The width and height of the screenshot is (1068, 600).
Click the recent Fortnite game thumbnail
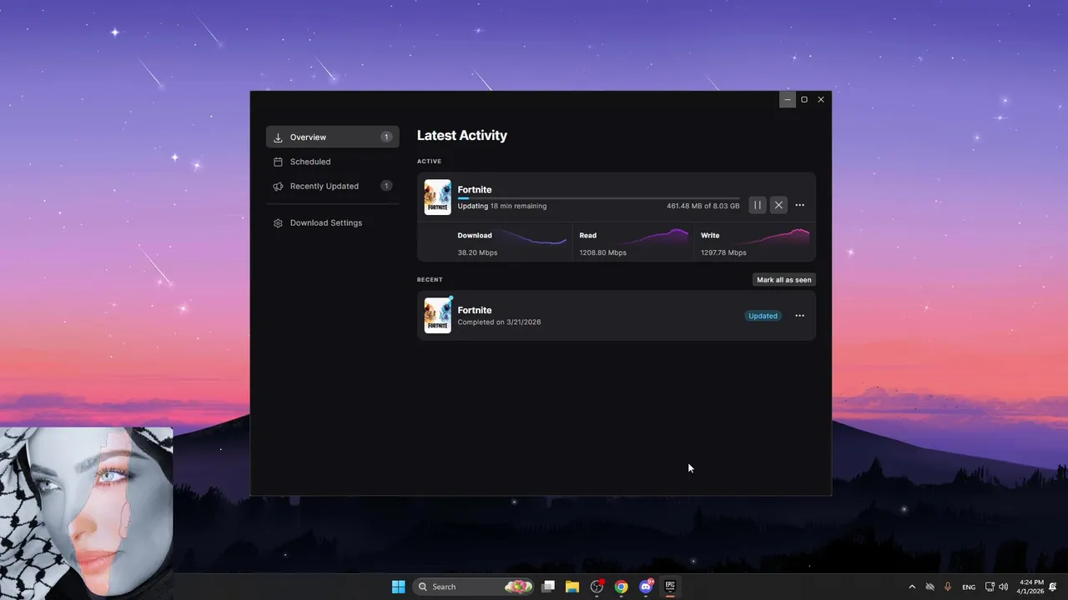pos(437,316)
